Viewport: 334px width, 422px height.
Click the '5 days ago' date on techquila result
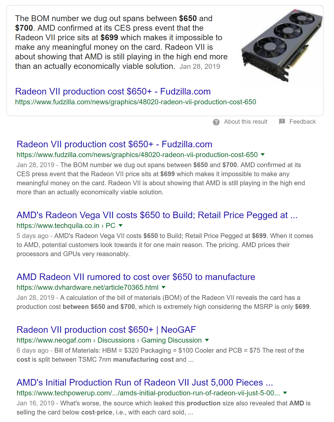pos(33,236)
